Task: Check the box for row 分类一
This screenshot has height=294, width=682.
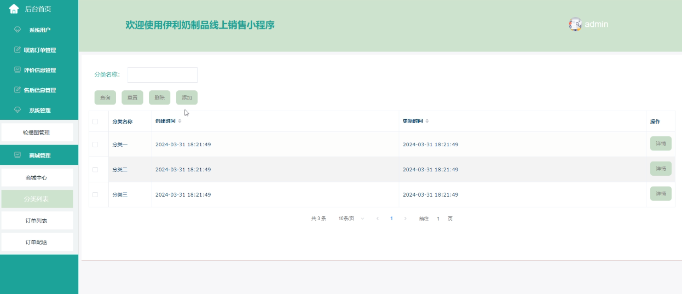Action: pos(95,145)
